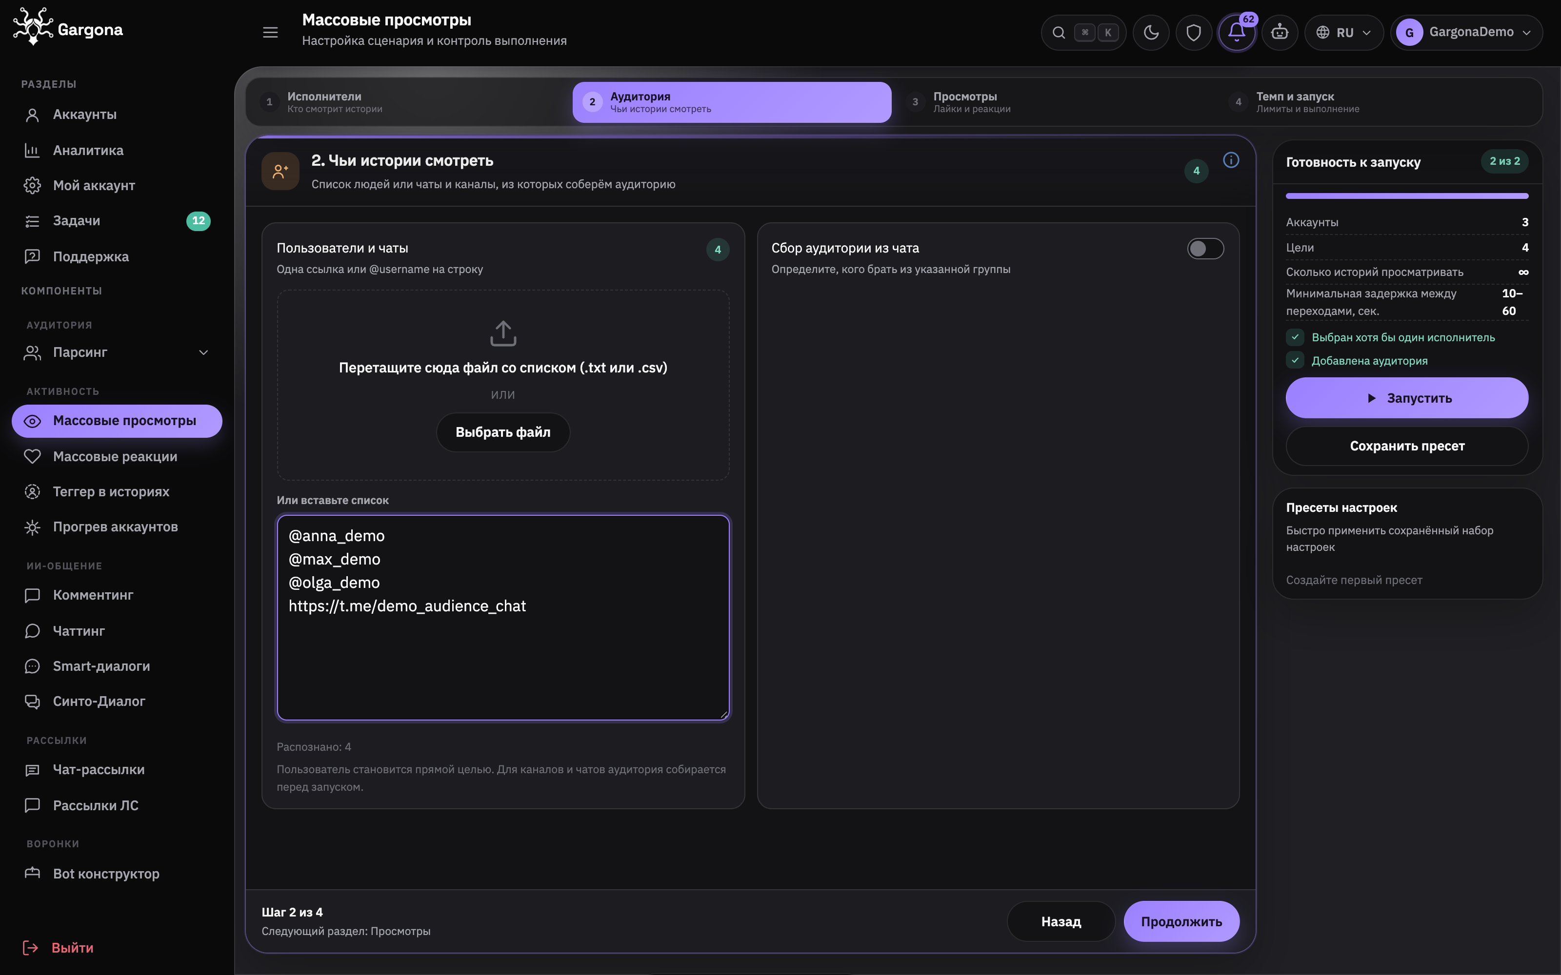Open Задачи list in the sidebar
The width and height of the screenshot is (1561, 975).
point(117,221)
